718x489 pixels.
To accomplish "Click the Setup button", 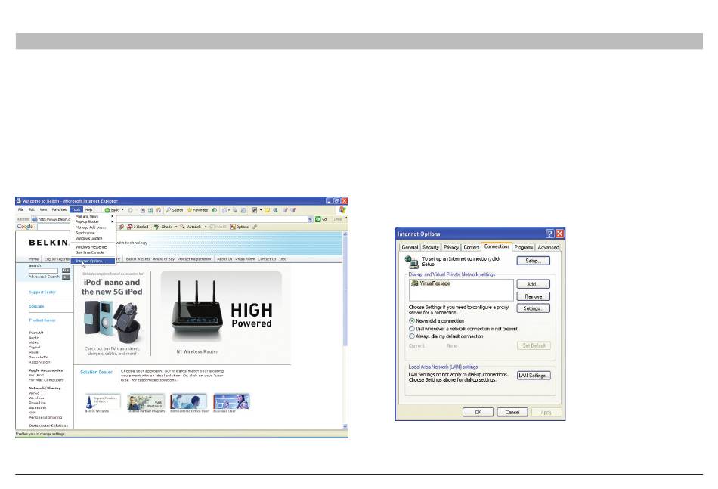I will coord(534,261).
